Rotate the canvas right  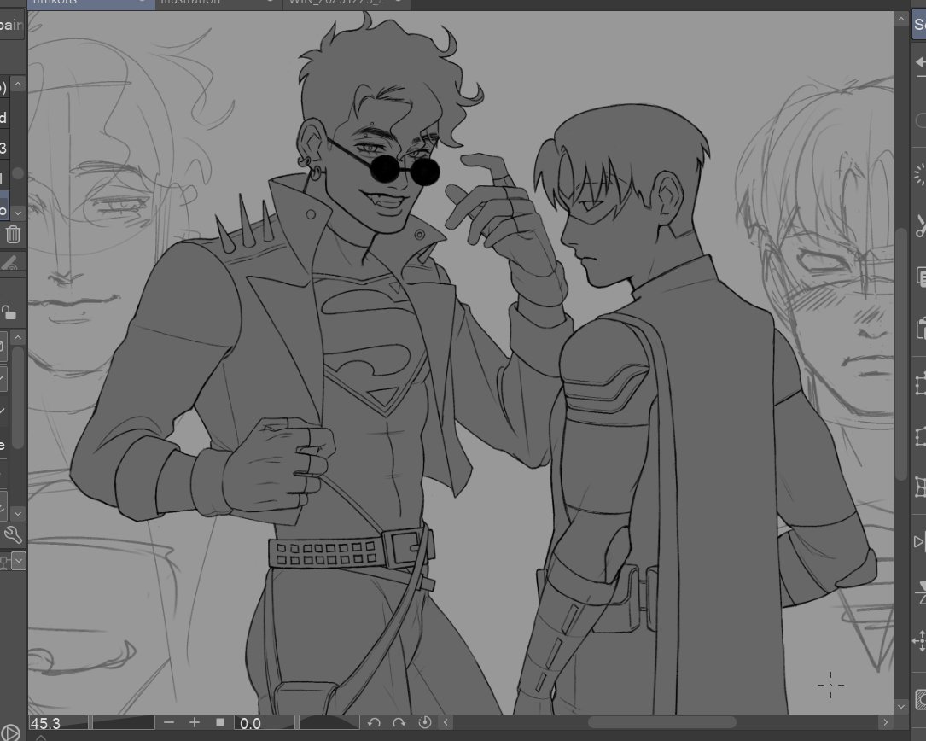pyautogui.click(x=399, y=722)
